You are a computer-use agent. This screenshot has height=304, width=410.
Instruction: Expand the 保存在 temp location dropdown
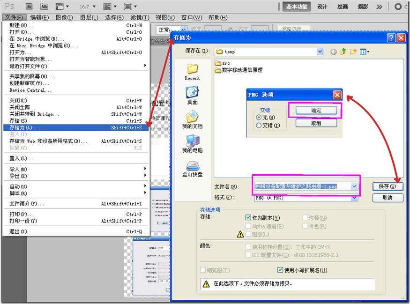[x=320, y=52]
